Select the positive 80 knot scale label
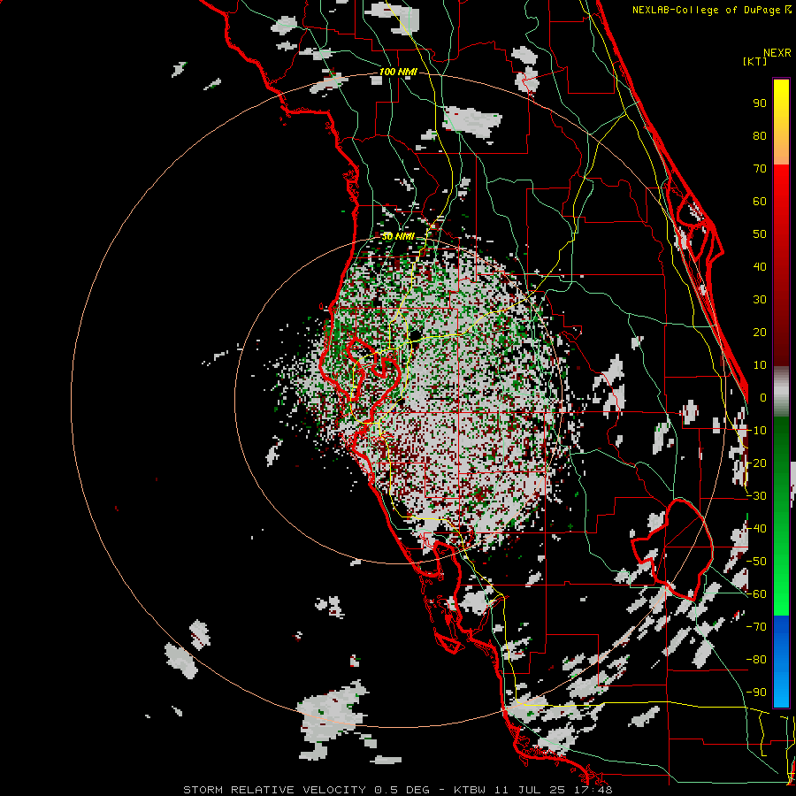 pyautogui.click(x=760, y=136)
